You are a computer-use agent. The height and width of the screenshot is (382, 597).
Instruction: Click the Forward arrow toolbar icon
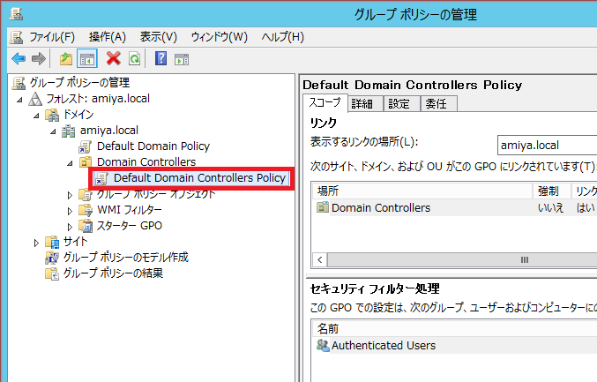[x=39, y=59]
